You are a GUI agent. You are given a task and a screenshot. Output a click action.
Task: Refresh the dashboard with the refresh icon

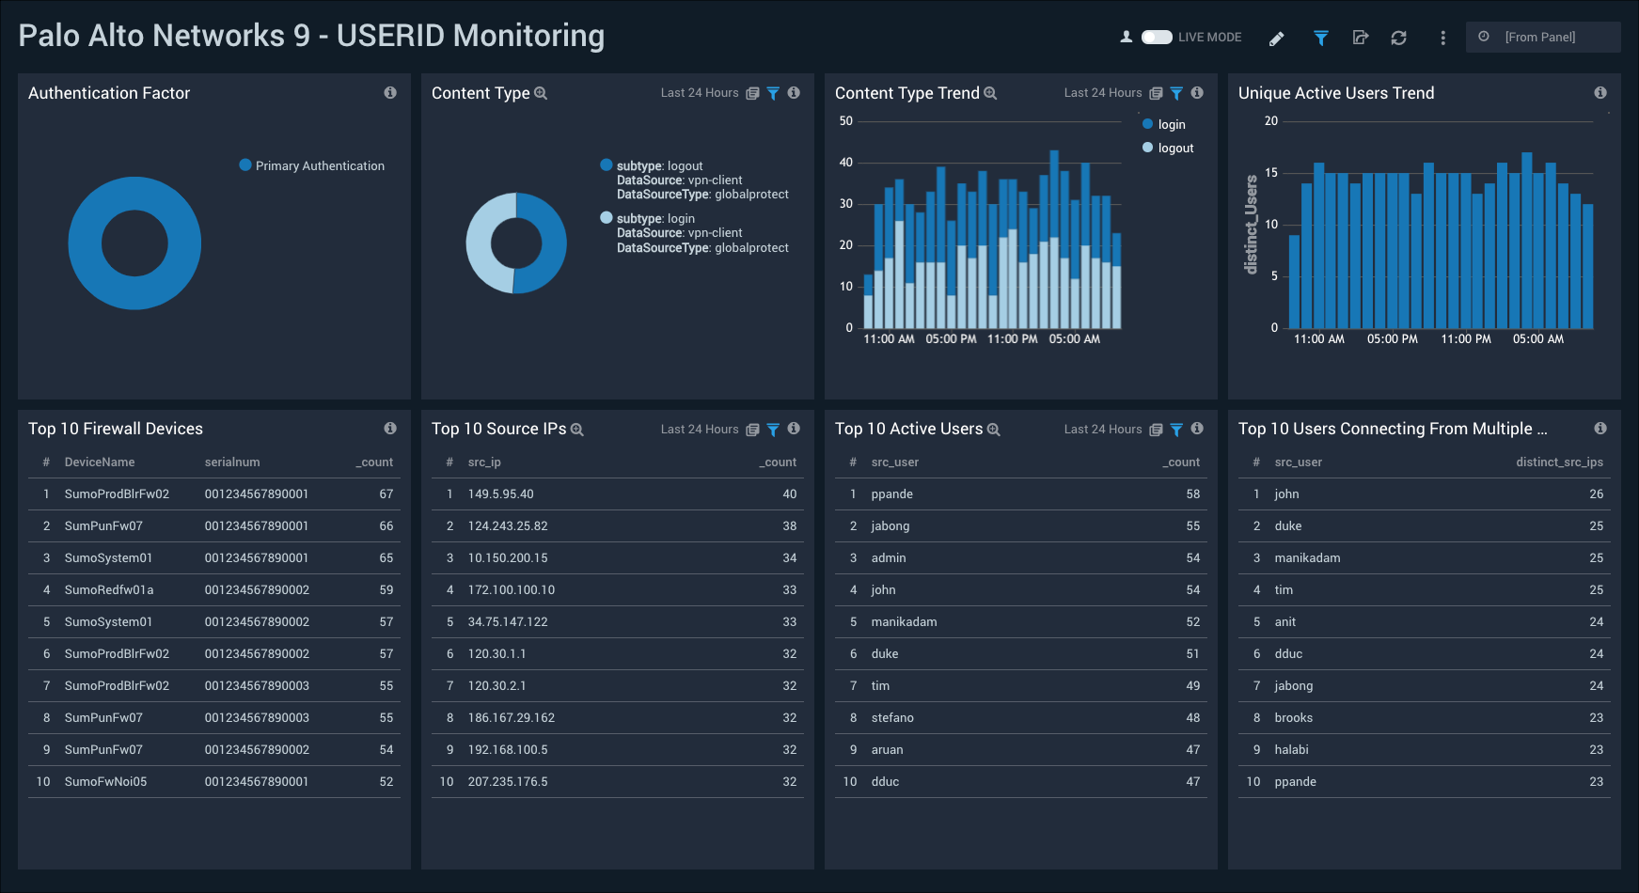click(1398, 38)
